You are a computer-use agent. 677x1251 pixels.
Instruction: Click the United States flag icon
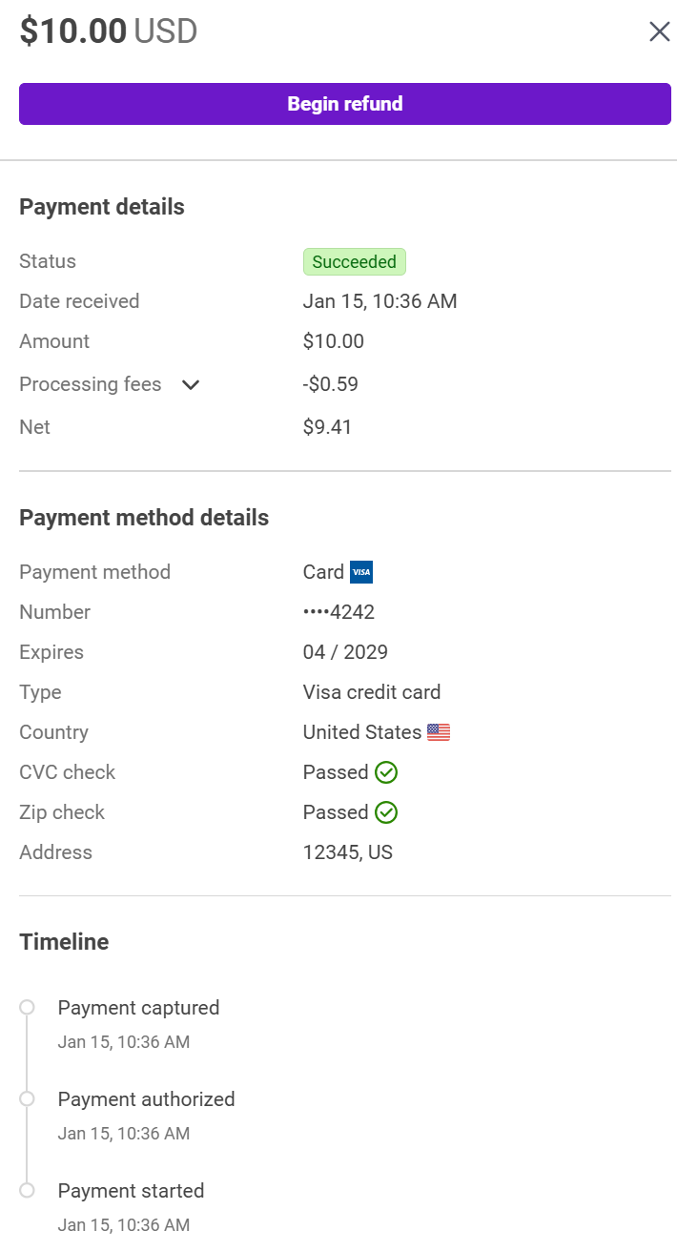pyautogui.click(x=439, y=732)
